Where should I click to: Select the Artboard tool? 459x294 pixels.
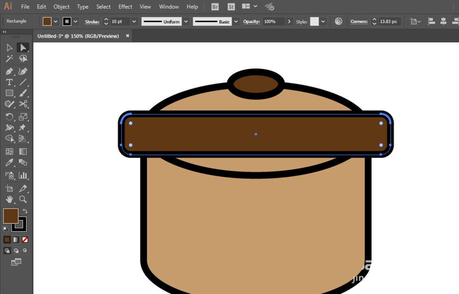coord(9,188)
